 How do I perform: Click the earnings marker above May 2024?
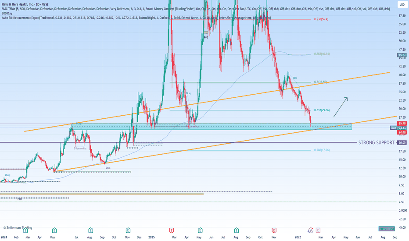pyautogui.click(x=54, y=230)
